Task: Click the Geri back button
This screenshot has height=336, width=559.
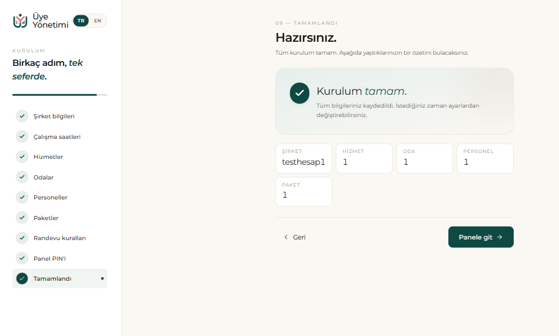Action: click(x=295, y=237)
